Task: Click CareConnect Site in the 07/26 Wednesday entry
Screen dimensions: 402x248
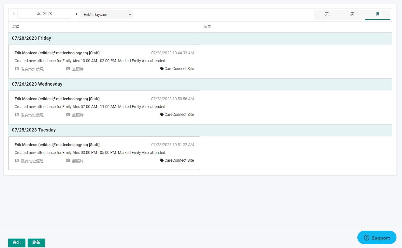Action: tap(179, 115)
